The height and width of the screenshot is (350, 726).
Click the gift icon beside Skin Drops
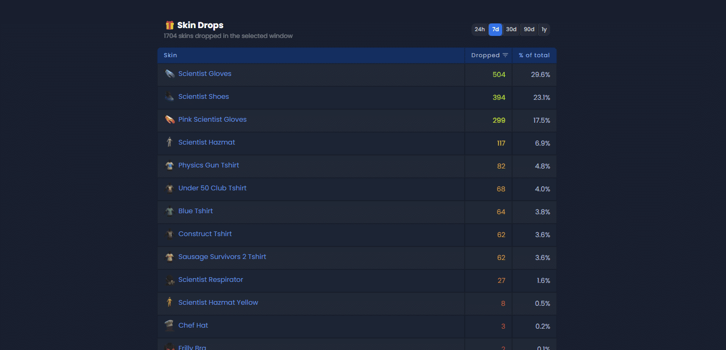[x=170, y=25]
